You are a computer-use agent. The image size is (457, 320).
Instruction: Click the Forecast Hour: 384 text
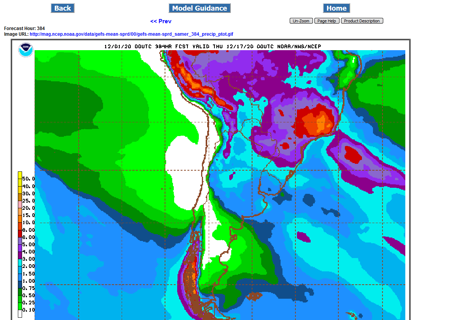point(24,29)
